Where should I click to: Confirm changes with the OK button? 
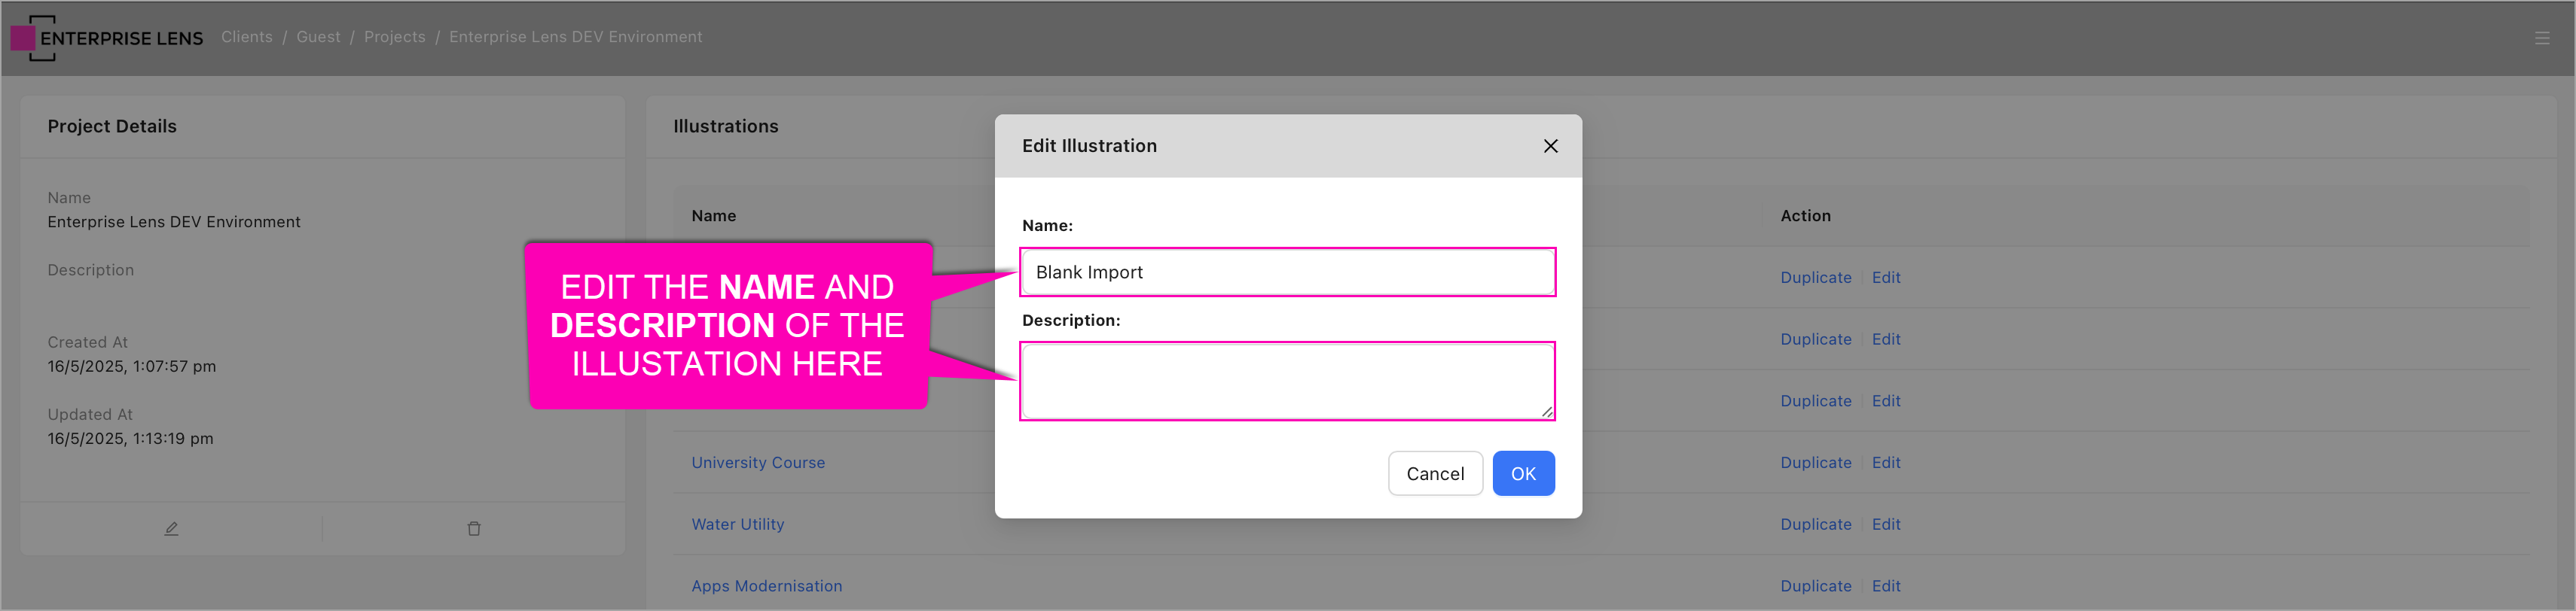1522,473
